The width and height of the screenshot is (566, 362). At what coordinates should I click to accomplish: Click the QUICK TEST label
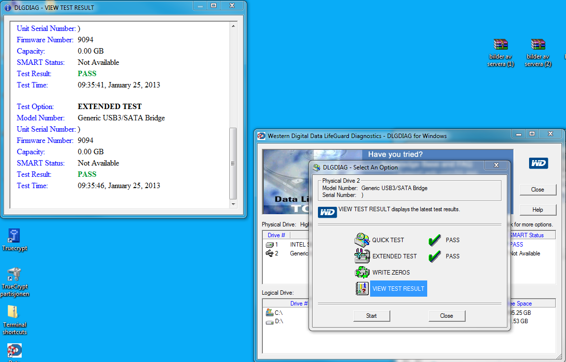[x=388, y=240]
